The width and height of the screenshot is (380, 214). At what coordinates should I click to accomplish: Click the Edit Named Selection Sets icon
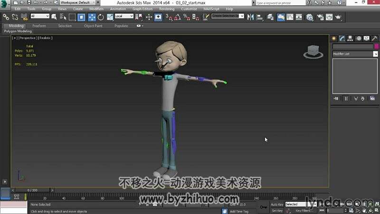206,17
